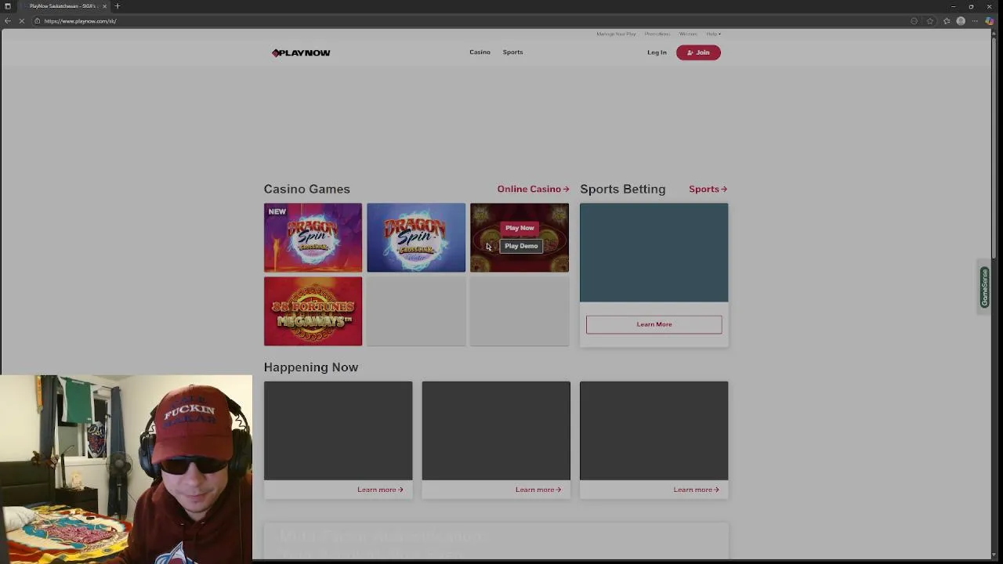Close the PlayNow Saskatchewan tab

[104, 6]
